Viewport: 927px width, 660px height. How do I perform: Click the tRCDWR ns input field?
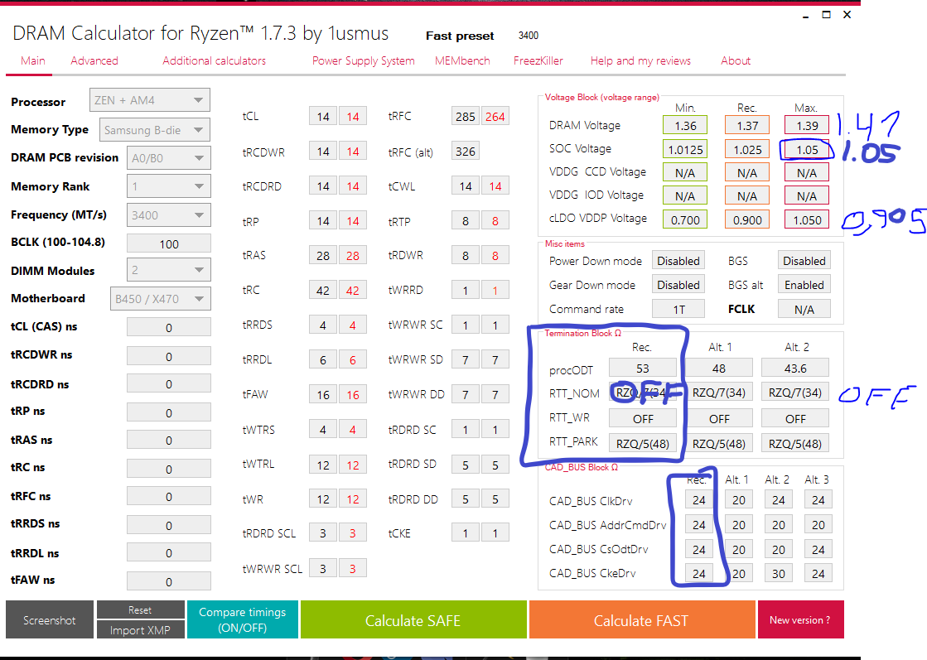tap(168, 356)
